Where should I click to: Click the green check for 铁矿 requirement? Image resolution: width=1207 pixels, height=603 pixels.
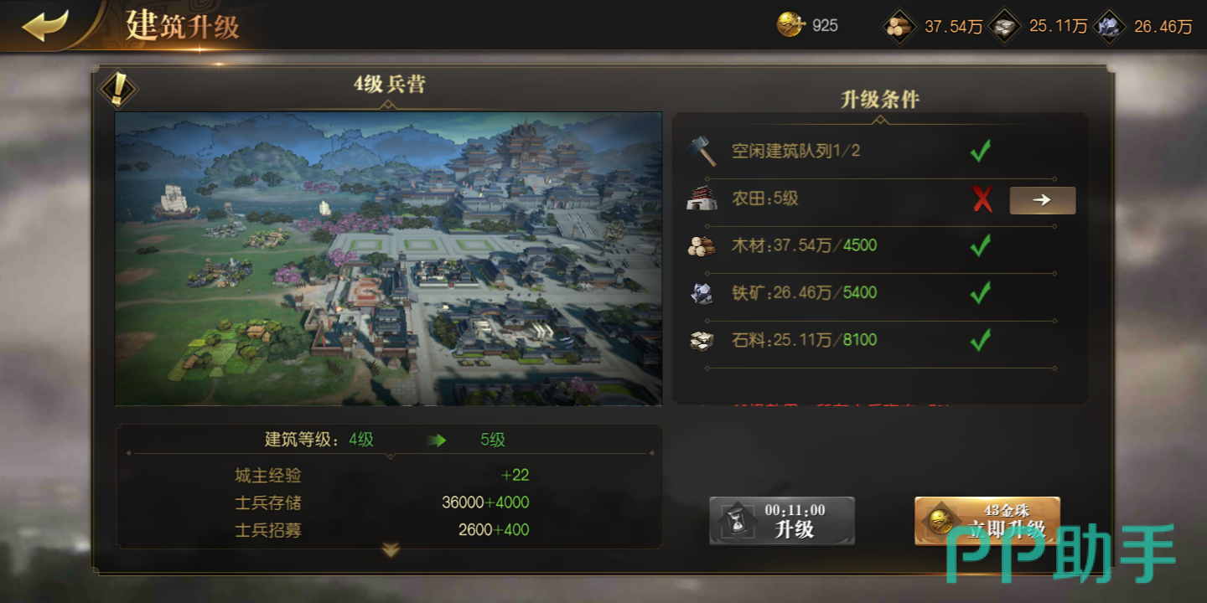point(980,292)
